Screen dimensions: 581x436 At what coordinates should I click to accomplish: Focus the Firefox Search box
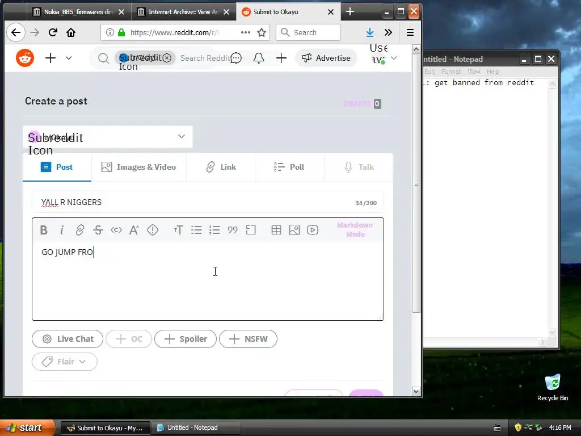click(308, 32)
